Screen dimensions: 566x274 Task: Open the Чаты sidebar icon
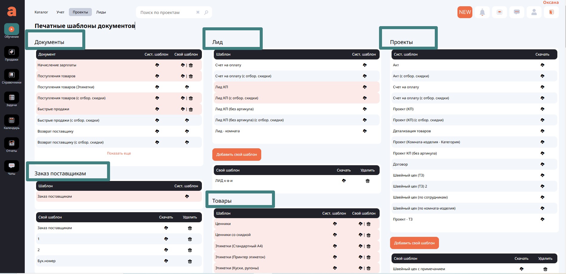(x=12, y=166)
